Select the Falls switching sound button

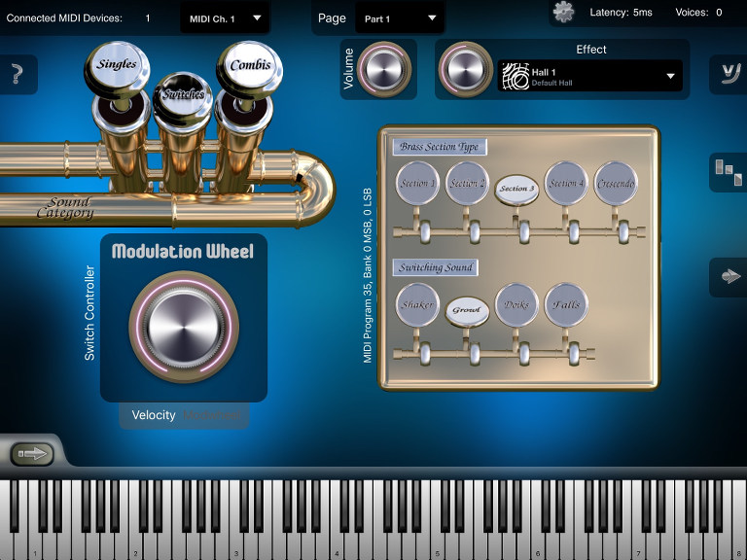tap(566, 305)
